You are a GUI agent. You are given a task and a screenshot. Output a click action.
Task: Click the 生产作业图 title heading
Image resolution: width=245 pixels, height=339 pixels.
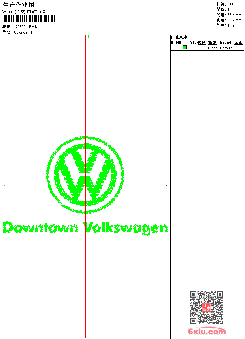(19, 5)
